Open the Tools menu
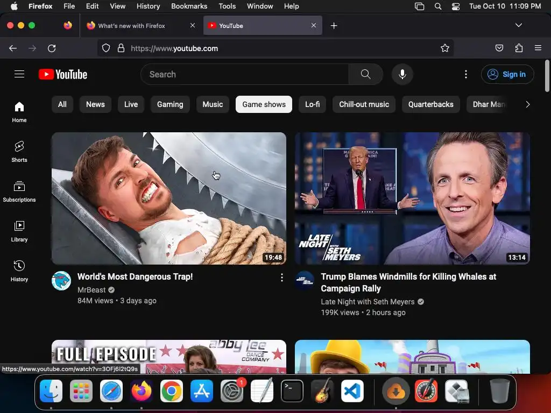Viewport: 551px width, 413px height. pyautogui.click(x=227, y=6)
